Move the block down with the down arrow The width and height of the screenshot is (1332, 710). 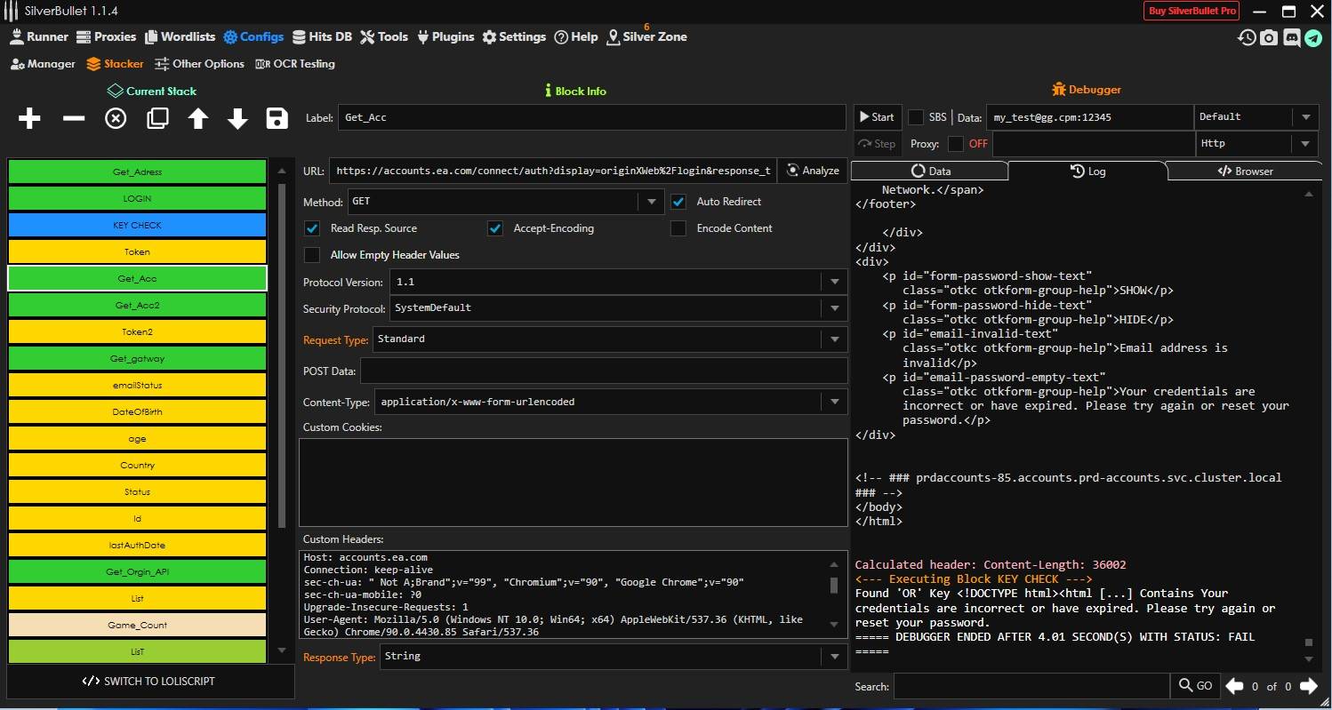point(237,118)
